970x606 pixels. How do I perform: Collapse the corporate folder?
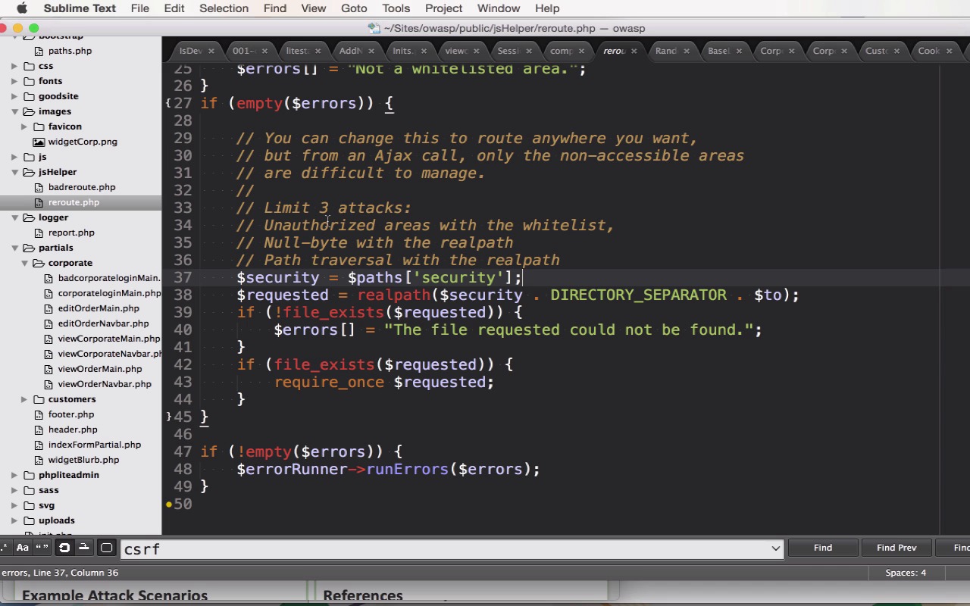pyautogui.click(x=24, y=263)
